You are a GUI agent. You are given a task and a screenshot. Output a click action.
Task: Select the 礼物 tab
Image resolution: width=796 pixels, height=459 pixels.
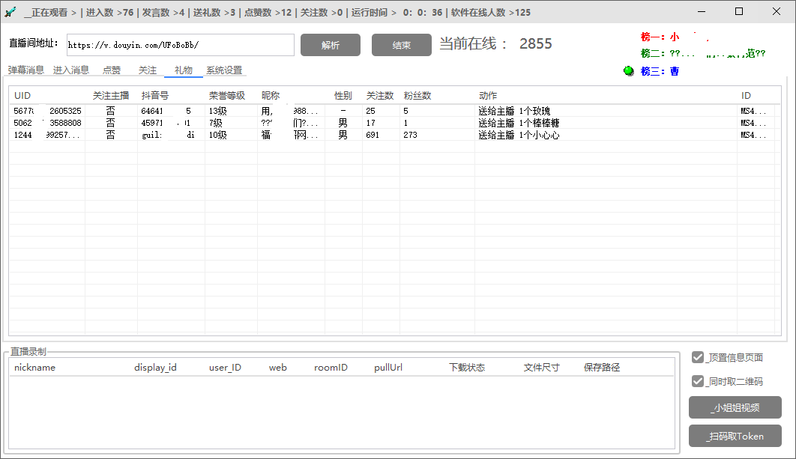tap(181, 70)
